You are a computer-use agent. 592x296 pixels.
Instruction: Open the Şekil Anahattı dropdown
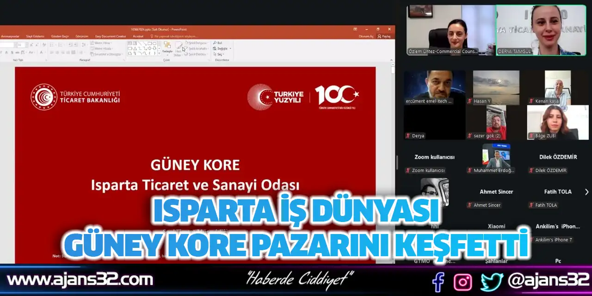(196, 48)
